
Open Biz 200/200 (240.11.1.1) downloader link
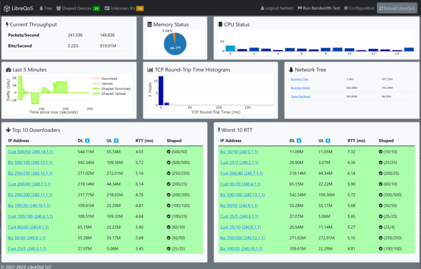[x=30, y=195]
